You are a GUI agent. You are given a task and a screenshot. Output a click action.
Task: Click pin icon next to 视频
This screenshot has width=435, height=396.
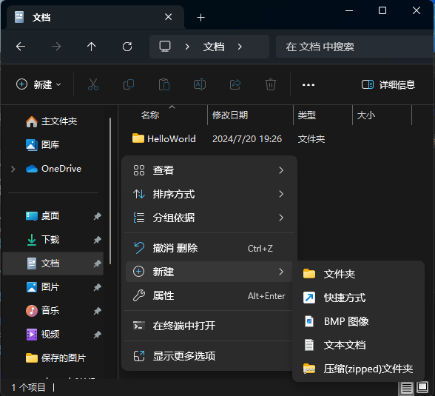97,335
